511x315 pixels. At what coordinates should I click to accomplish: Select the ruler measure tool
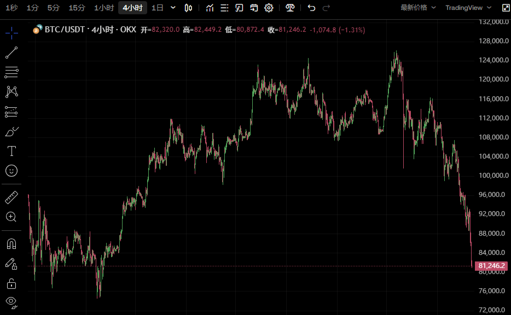click(11, 197)
